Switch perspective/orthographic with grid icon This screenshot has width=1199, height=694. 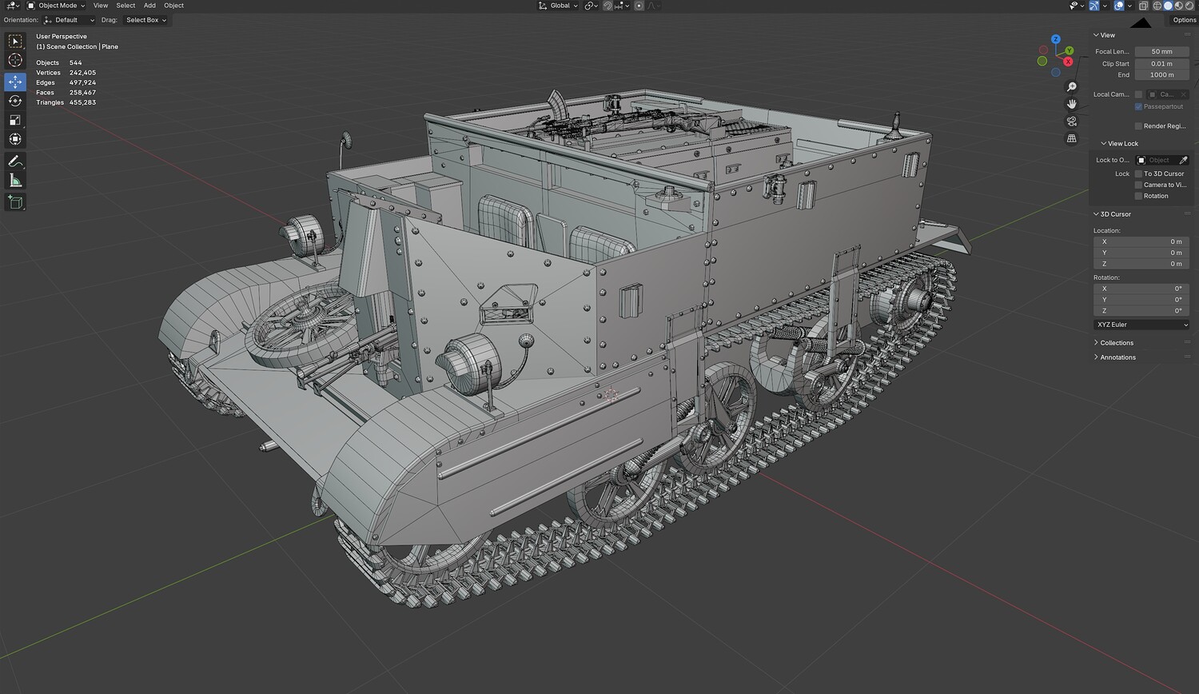[x=1072, y=139]
